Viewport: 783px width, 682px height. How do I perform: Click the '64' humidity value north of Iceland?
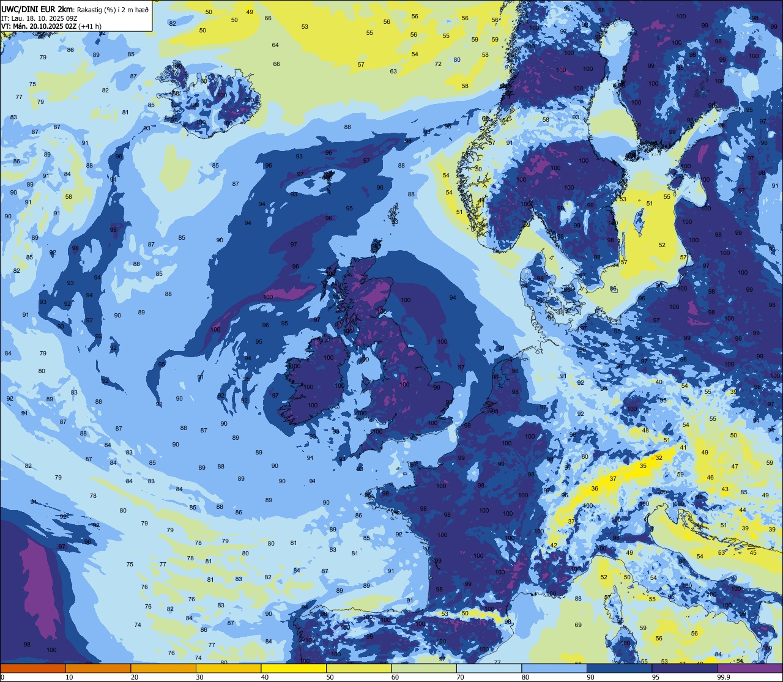click(275, 45)
